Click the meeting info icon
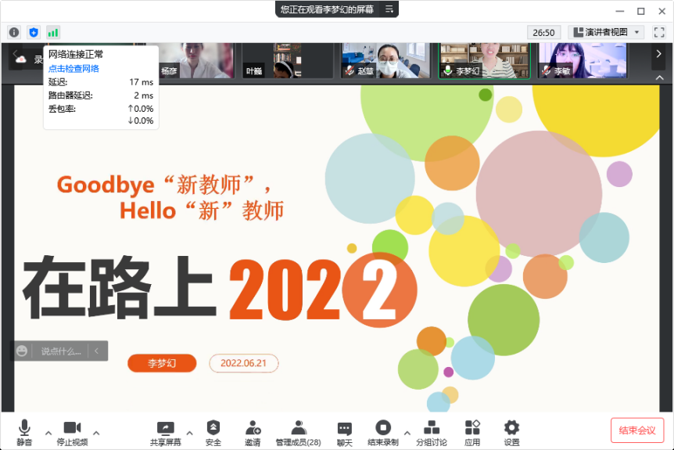The image size is (674, 450). [x=14, y=32]
